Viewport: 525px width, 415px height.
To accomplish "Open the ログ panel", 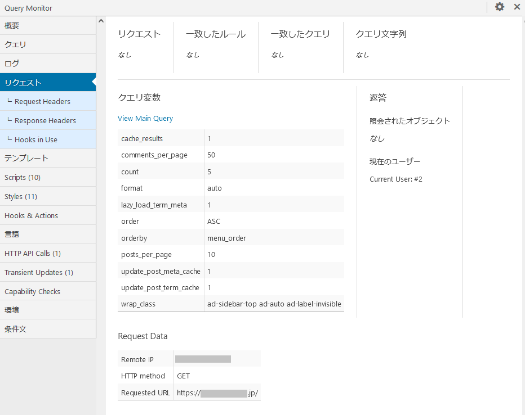I will [x=47, y=64].
